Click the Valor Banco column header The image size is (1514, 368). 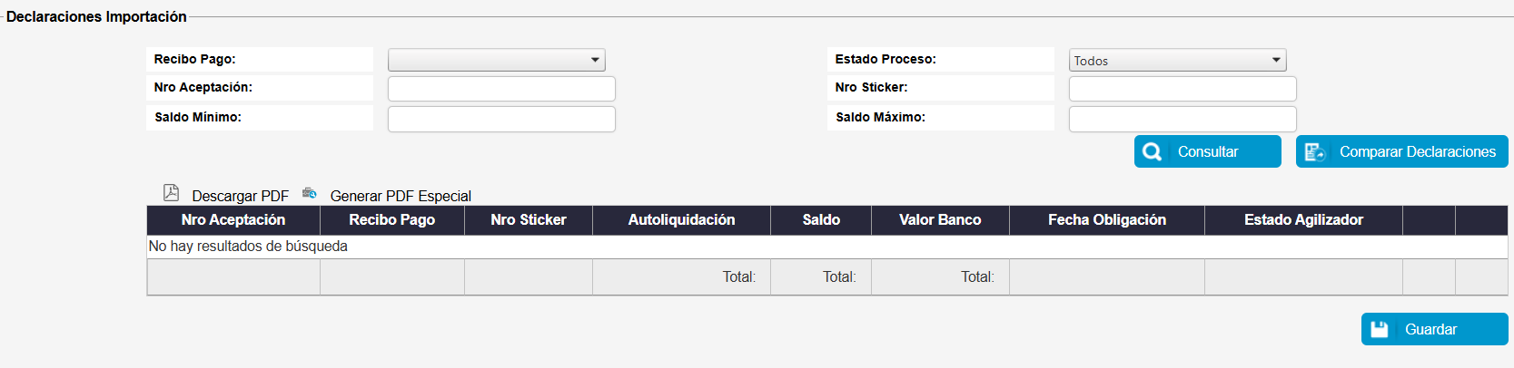tap(940, 220)
